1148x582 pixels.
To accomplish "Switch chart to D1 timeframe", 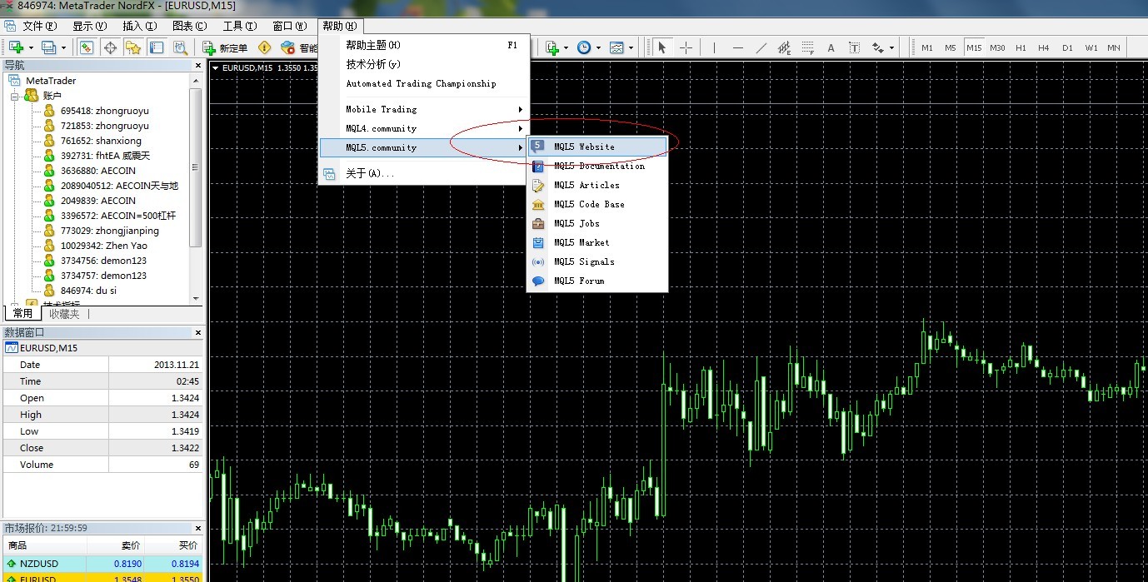I will click(1067, 47).
